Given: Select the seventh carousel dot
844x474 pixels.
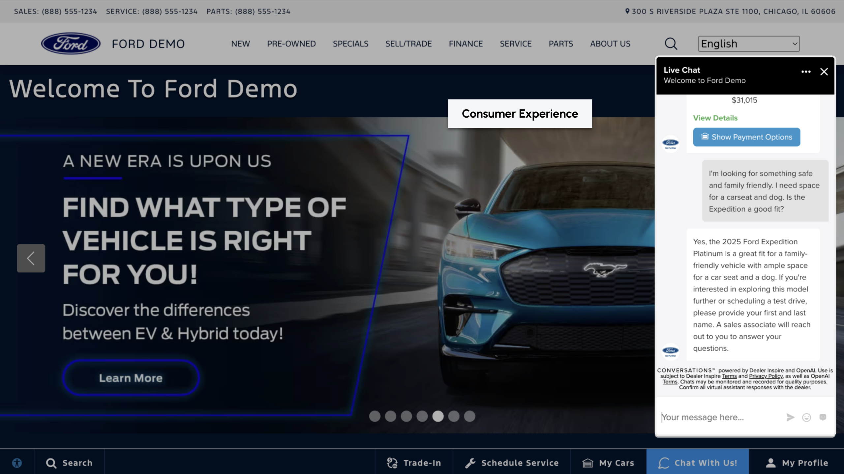Looking at the screenshot, I should pos(469,416).
